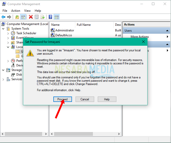The height and width of the screenshot is (143, 171).
Task: Click the Full Name column header
Action: coord(94,25)
